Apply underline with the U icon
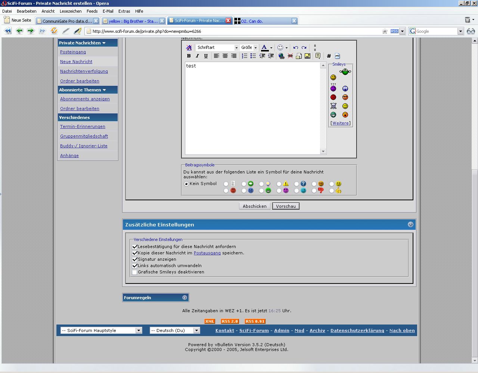 206,56
